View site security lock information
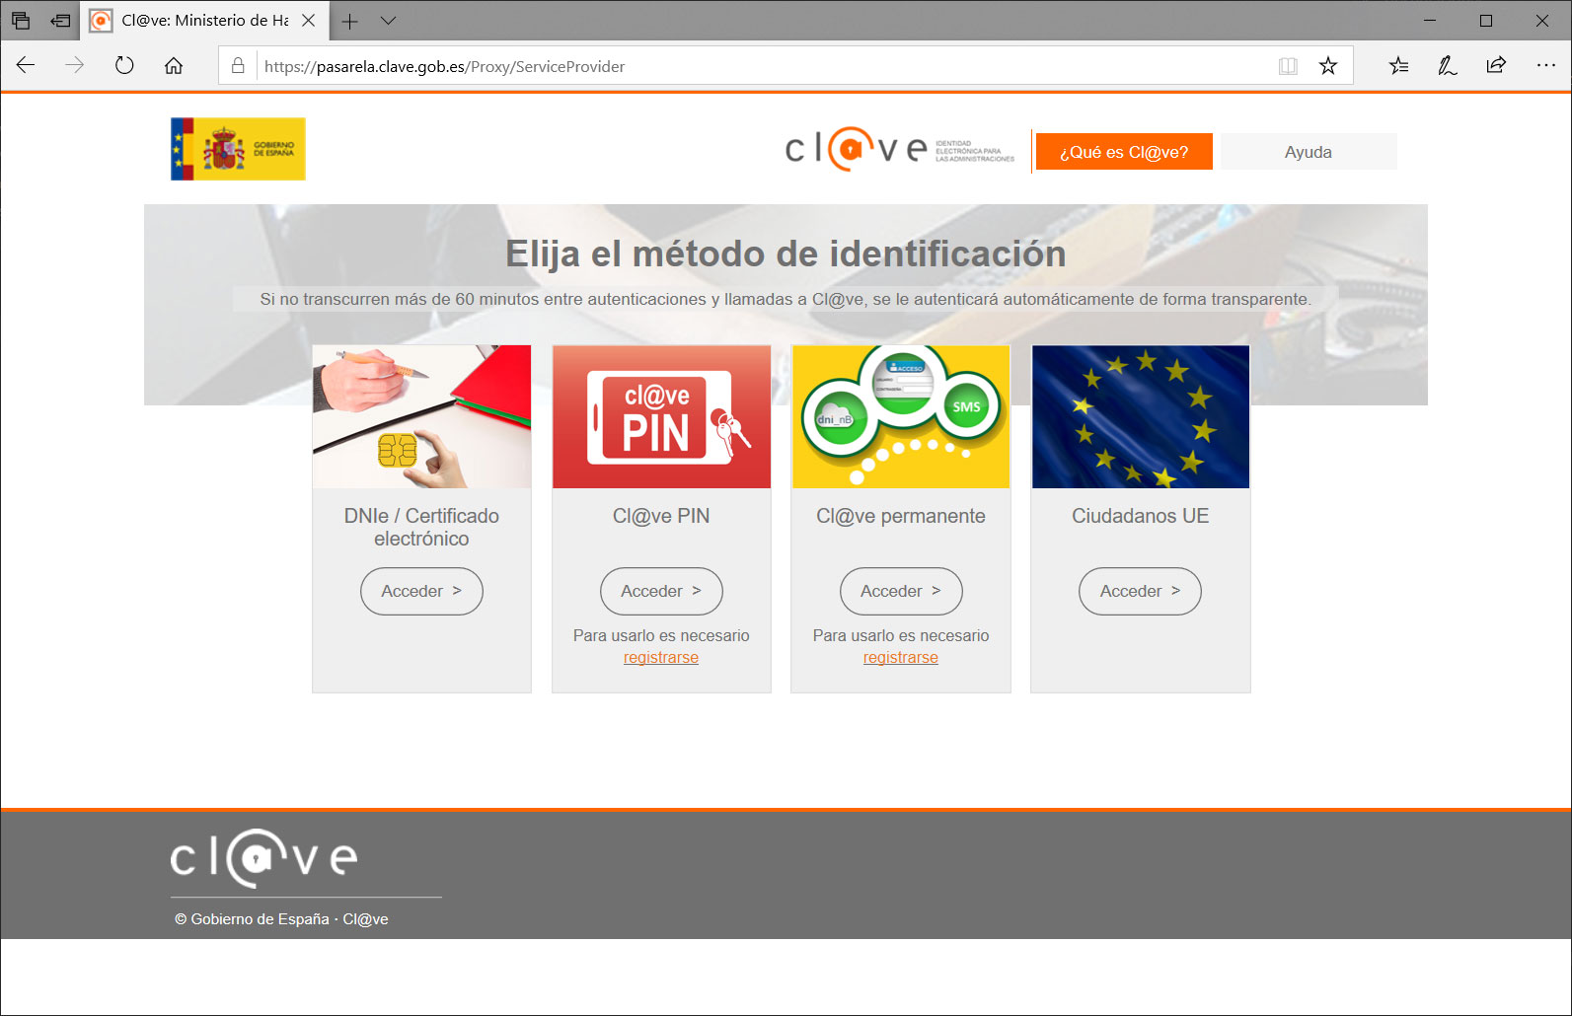The image size is (1572, 1016). [238, 66]
